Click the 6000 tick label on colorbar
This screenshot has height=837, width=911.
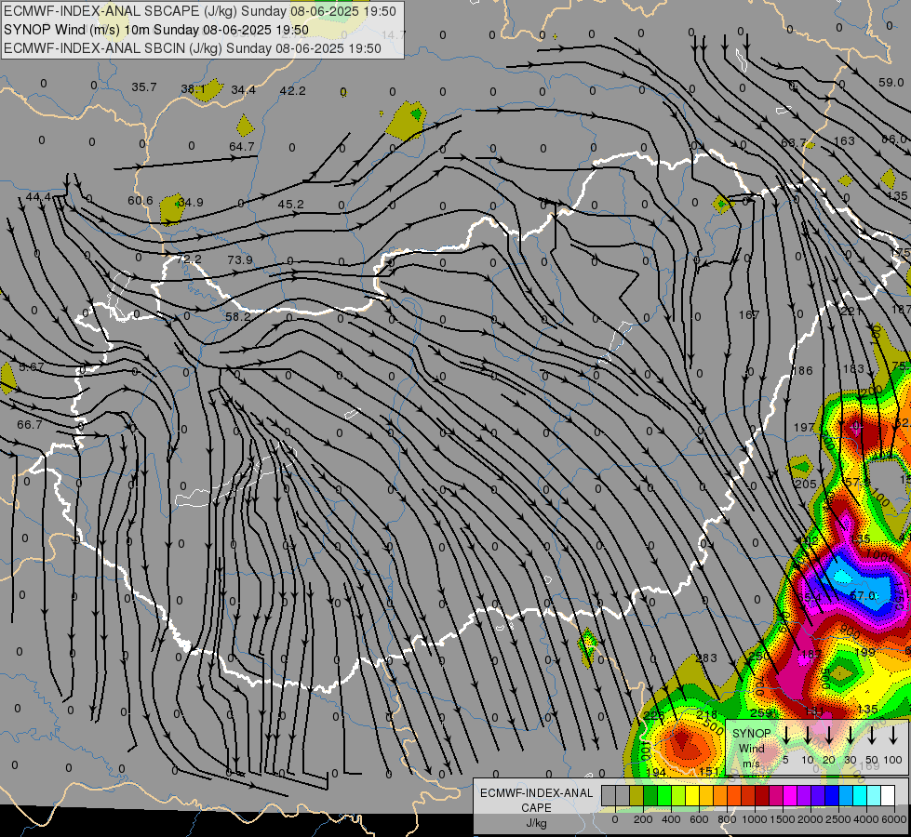895,819
